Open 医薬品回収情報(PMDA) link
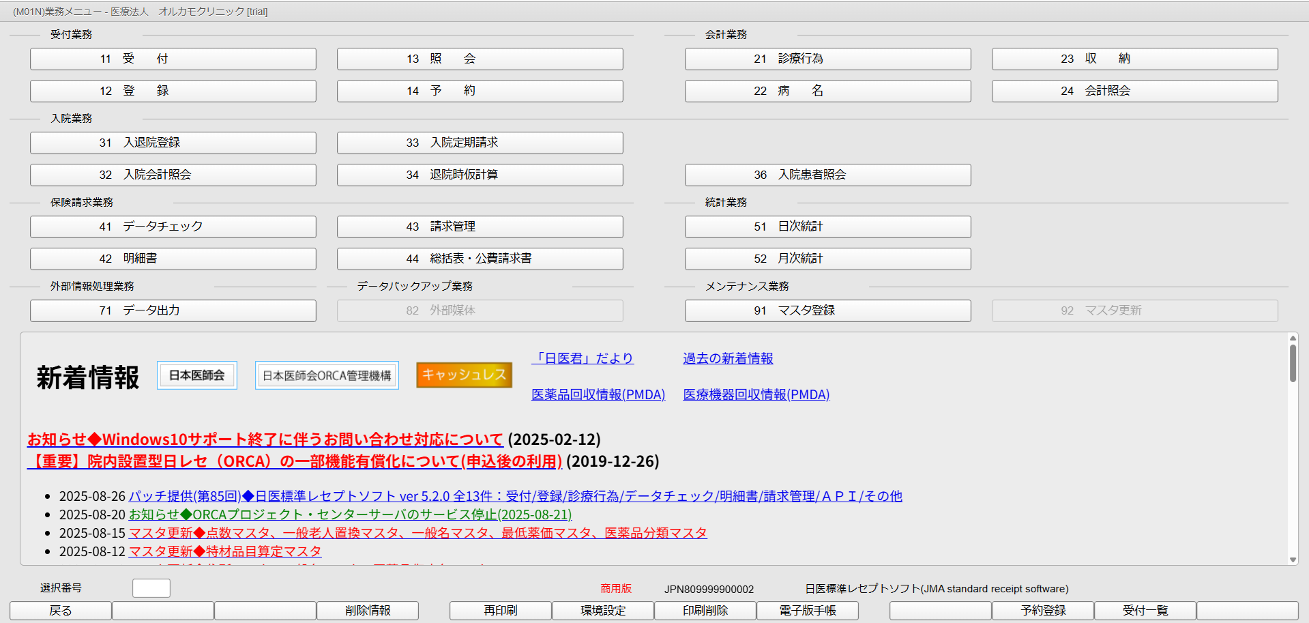 click(598, 394)
